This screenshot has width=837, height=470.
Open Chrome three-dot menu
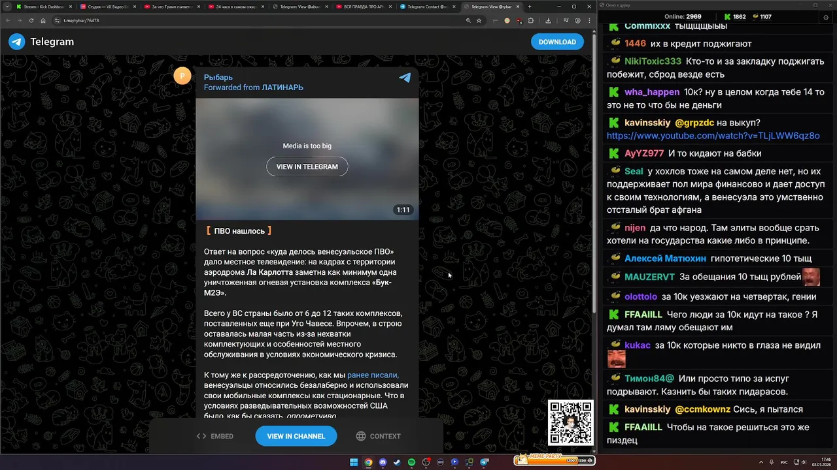pos(588,20)
